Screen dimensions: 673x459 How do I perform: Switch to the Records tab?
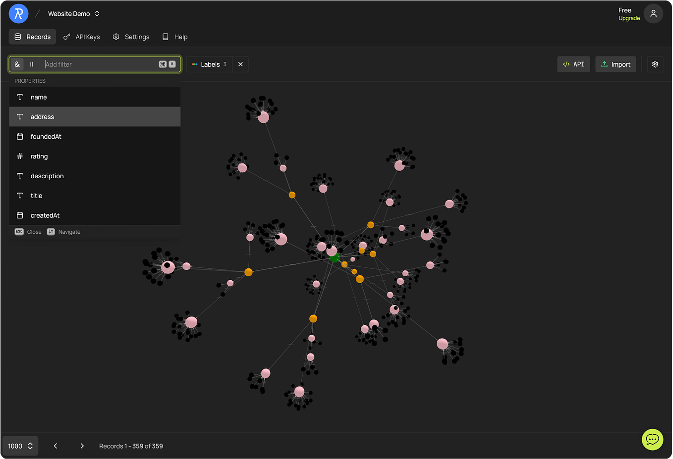[32, 37]
